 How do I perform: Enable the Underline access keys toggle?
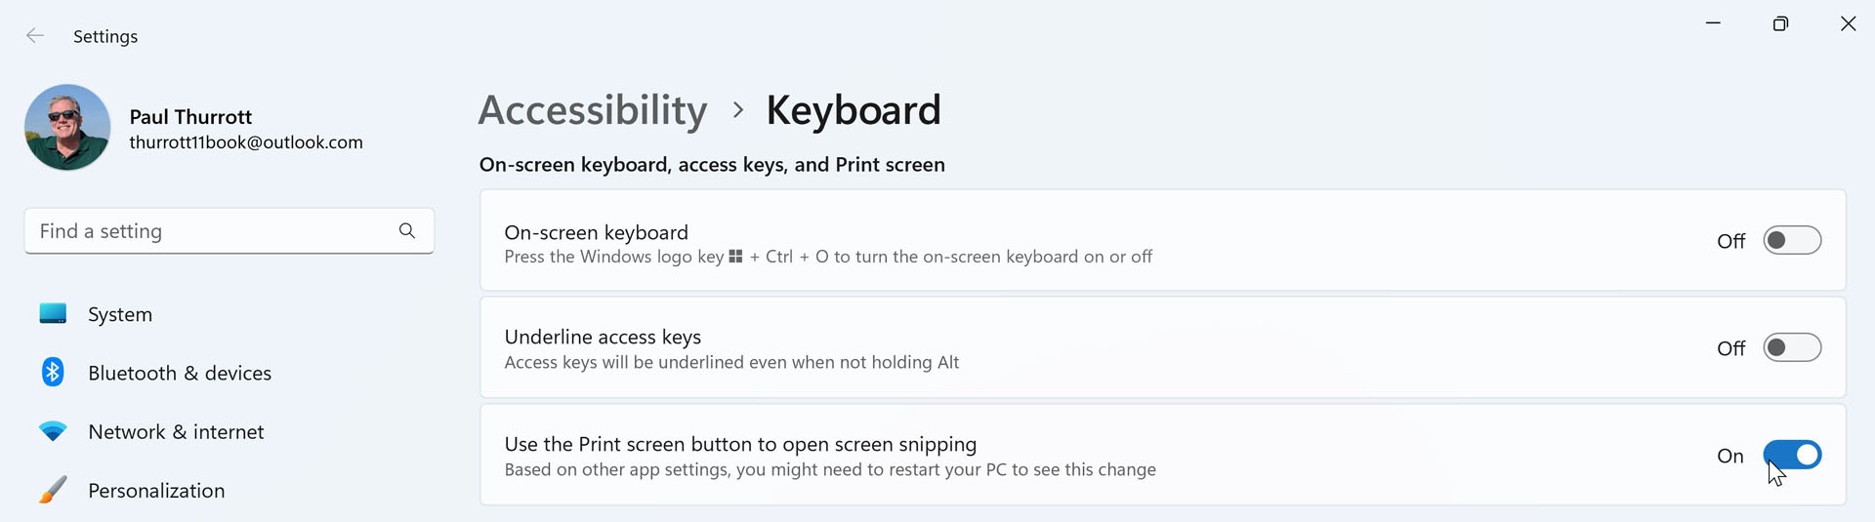[1791, 348]
